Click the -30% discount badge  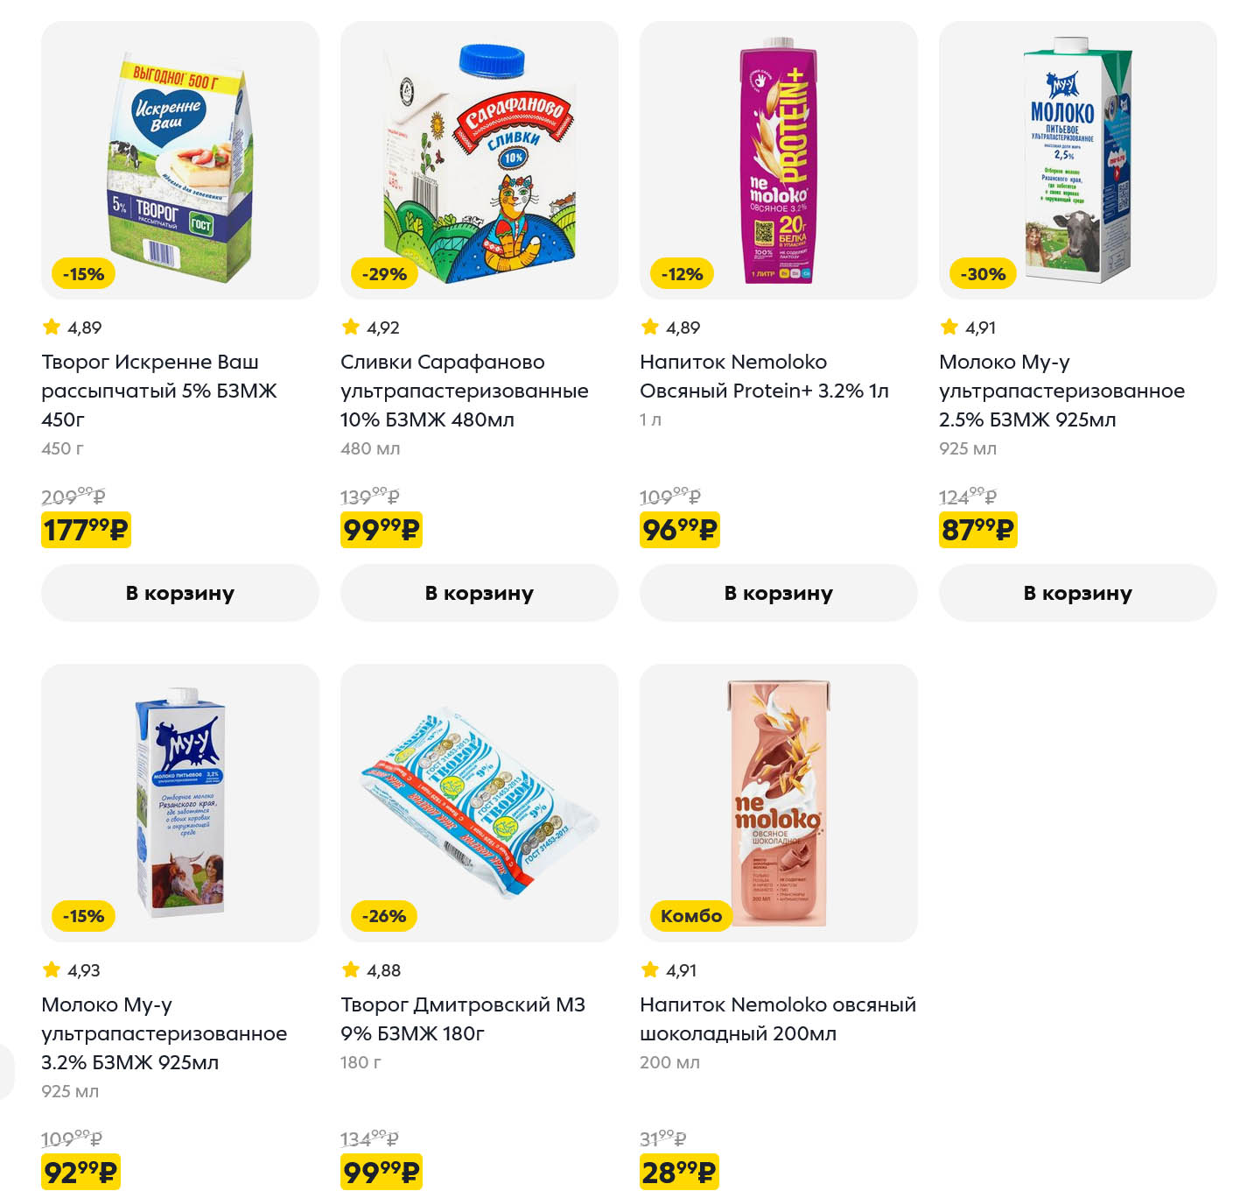(x=982, y=274)
